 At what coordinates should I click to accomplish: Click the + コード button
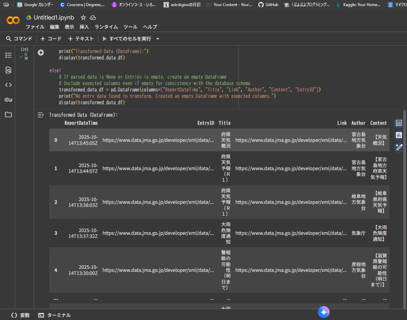[x=51, y=39]
